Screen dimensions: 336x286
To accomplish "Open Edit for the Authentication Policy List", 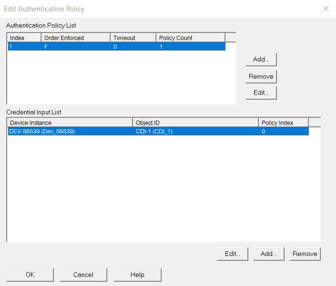I will (x=261, y=93).
